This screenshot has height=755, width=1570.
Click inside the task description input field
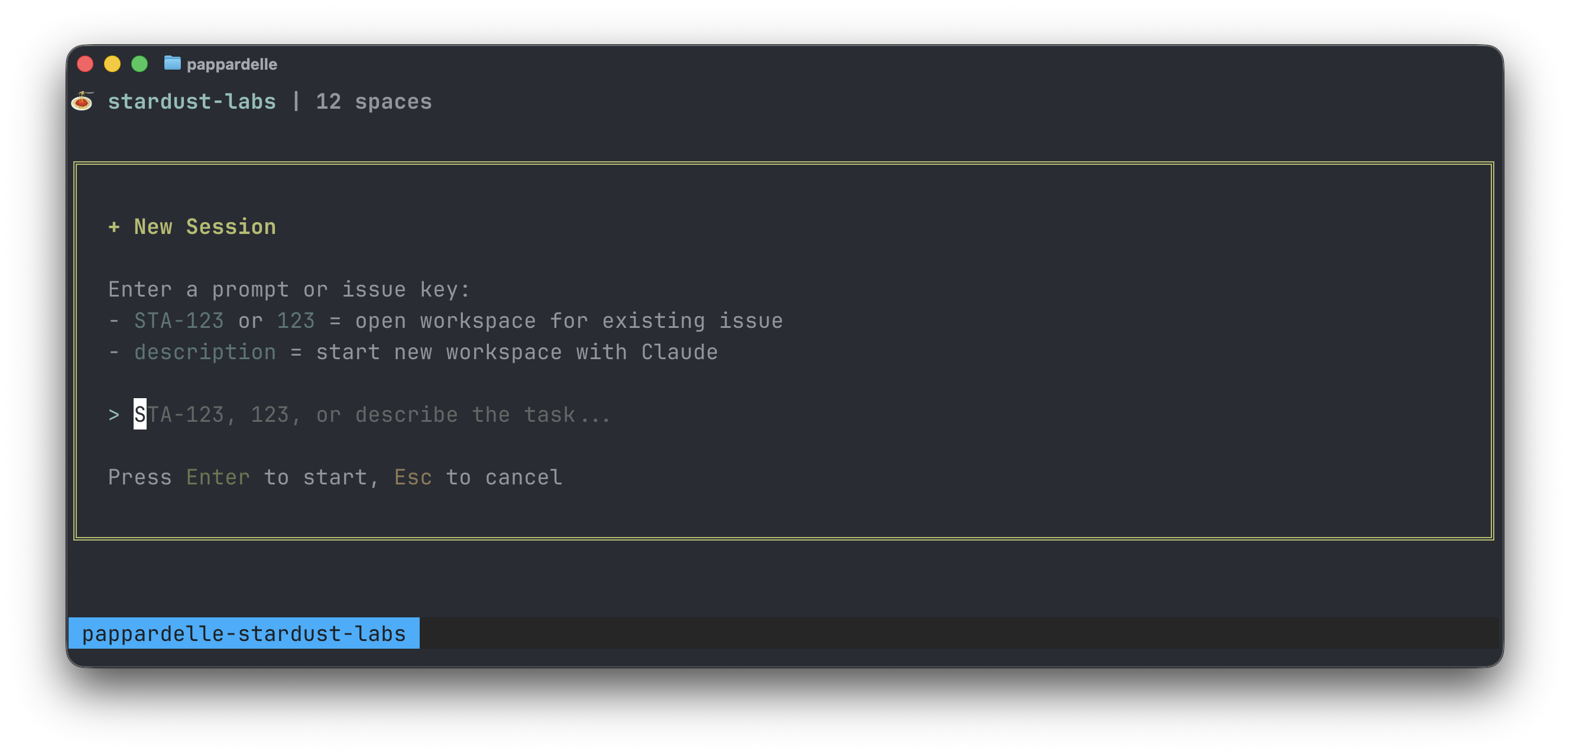tap(372, 414)
